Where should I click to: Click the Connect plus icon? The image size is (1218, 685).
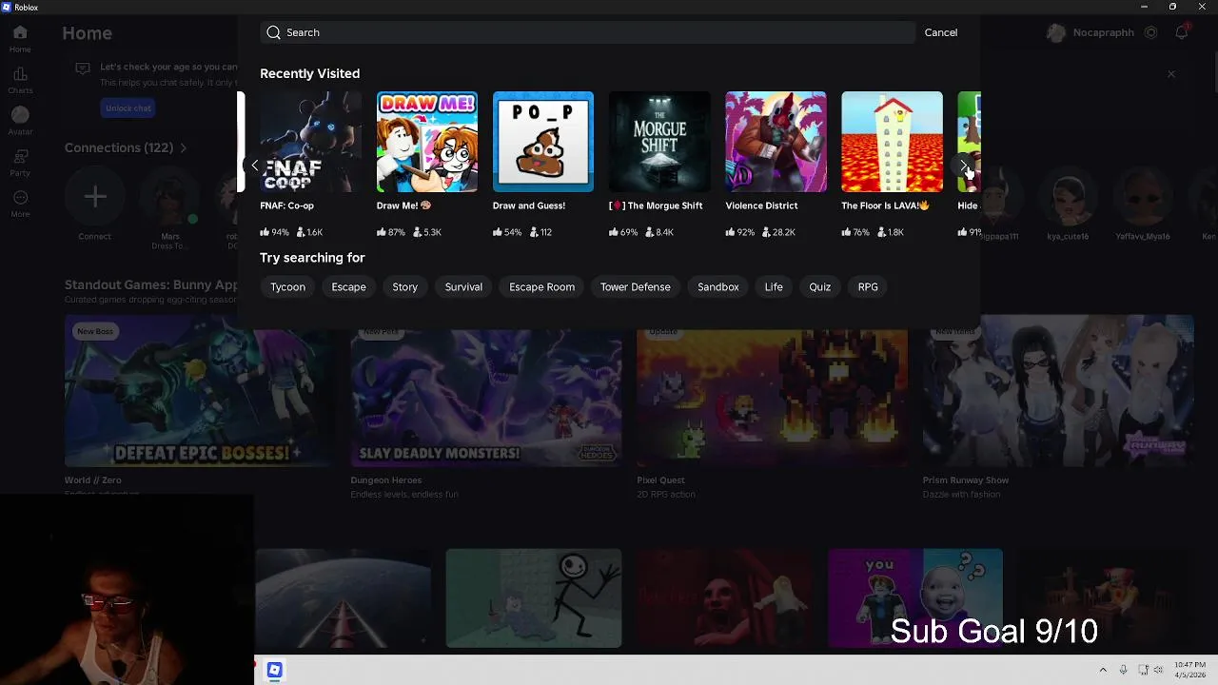click(x=95, y=197)
